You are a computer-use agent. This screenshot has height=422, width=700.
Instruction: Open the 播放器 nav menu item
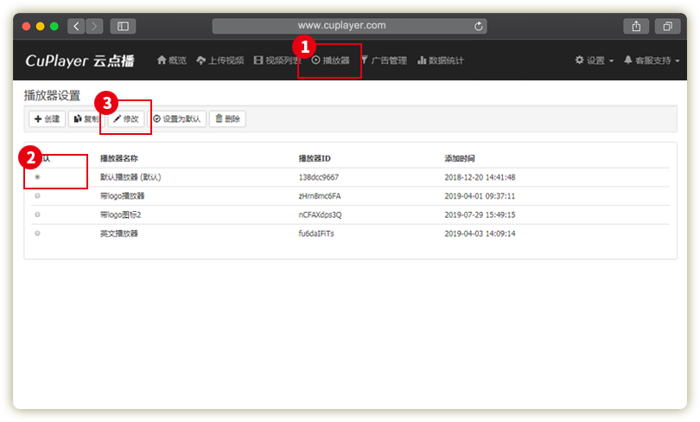pos(330,61)
